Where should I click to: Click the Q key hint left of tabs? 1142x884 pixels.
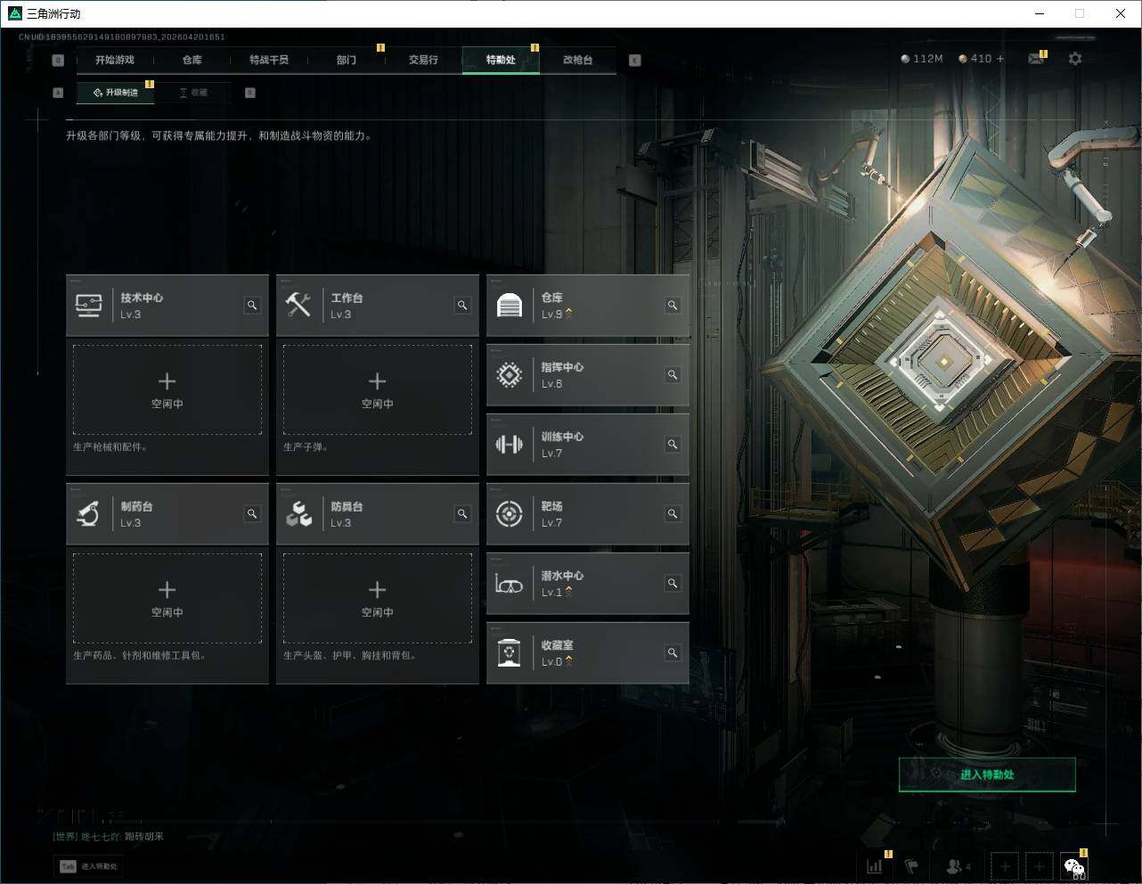point(58,61)
